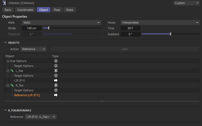Open the Walk dropdown set to Static
The image size is (202, 126).
pos(61,22)
